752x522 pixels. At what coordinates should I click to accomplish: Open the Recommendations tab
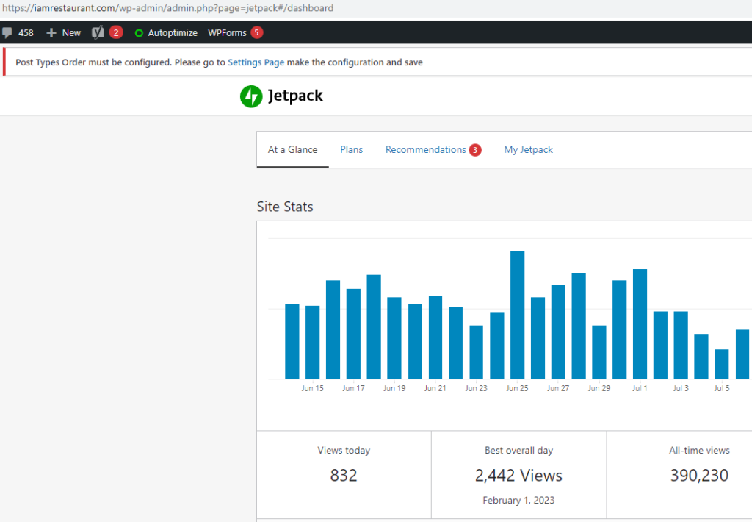point(425,150)
